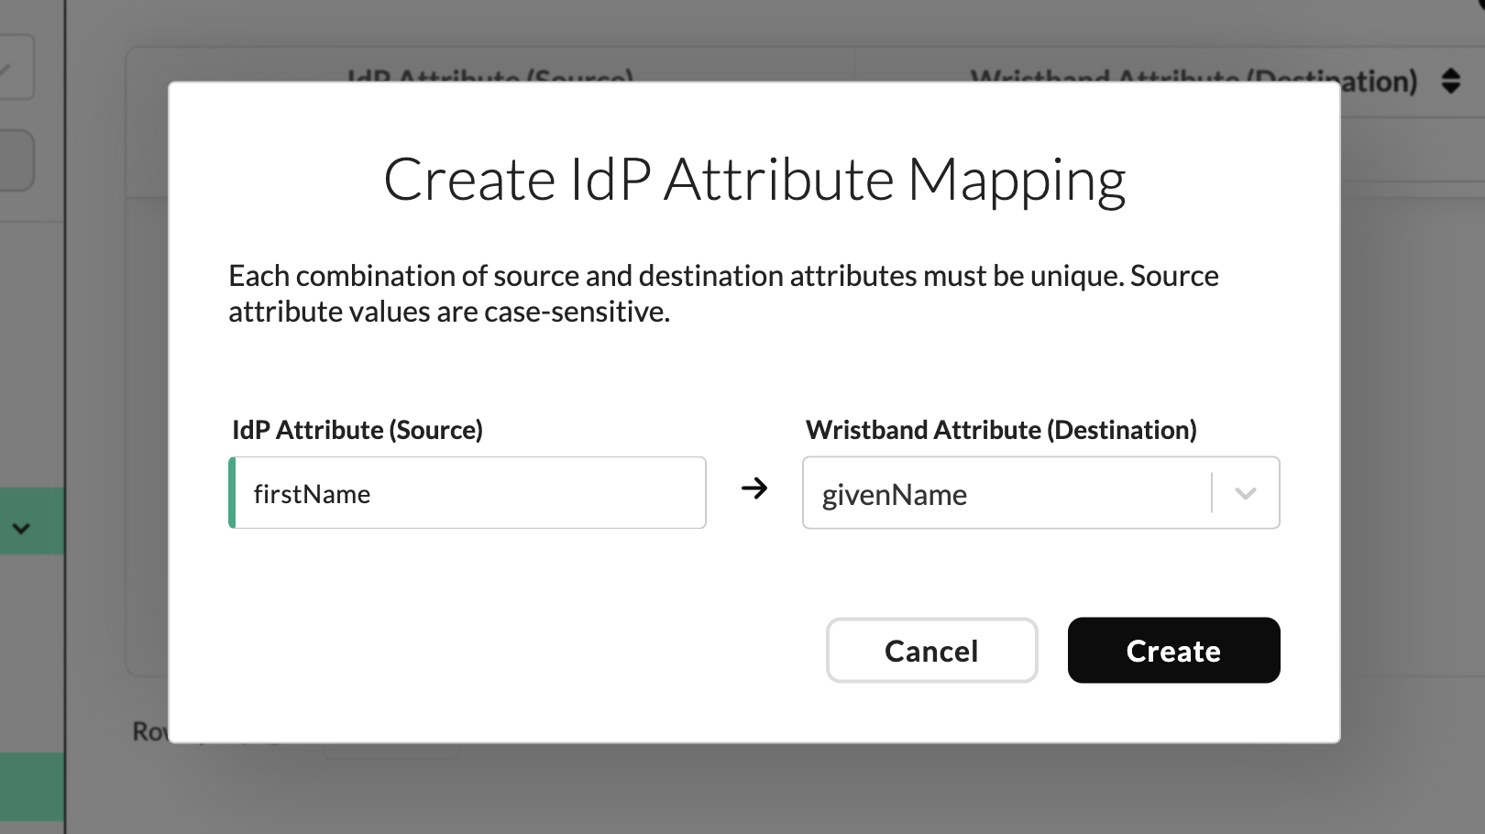Screen dimensions: 1485x834
Task: Open the Wristband Attribute destination dropdown
Action: (x=1040, y=493)
